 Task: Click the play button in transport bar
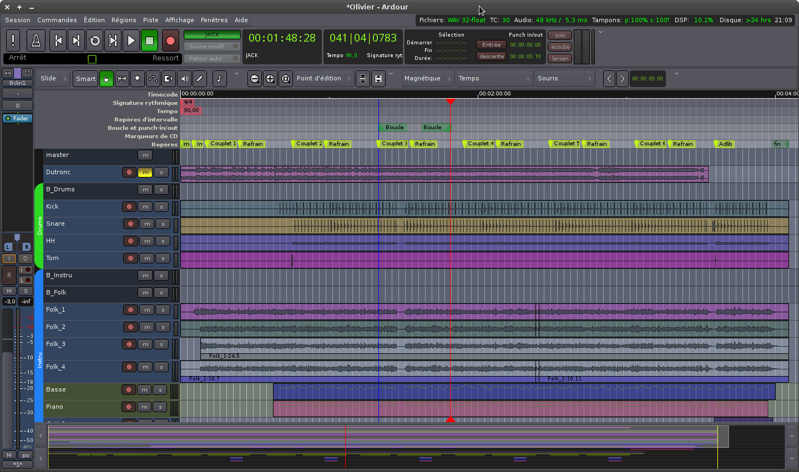tap(131, 40)
